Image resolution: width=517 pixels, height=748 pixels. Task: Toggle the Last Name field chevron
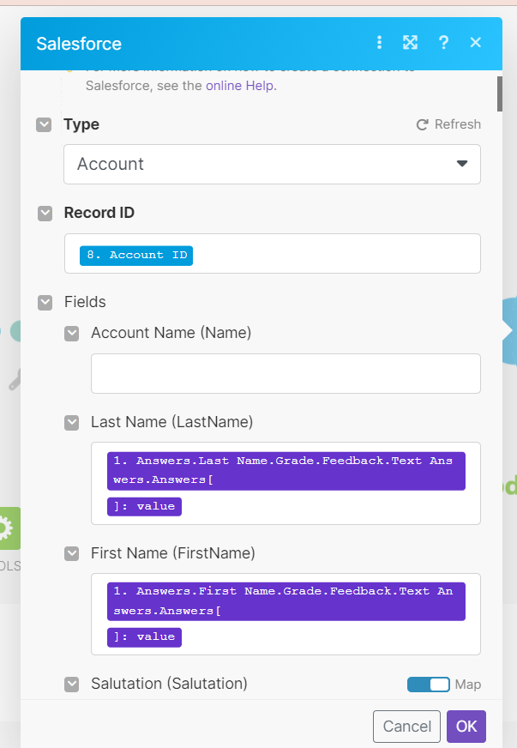point(72,422)
